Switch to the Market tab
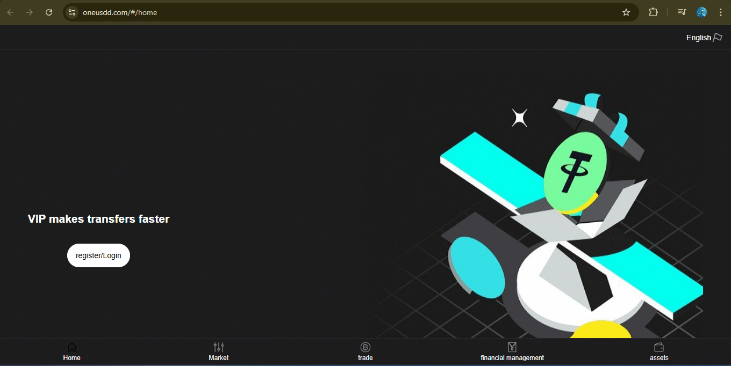The image size is (731, 366). 219,352
